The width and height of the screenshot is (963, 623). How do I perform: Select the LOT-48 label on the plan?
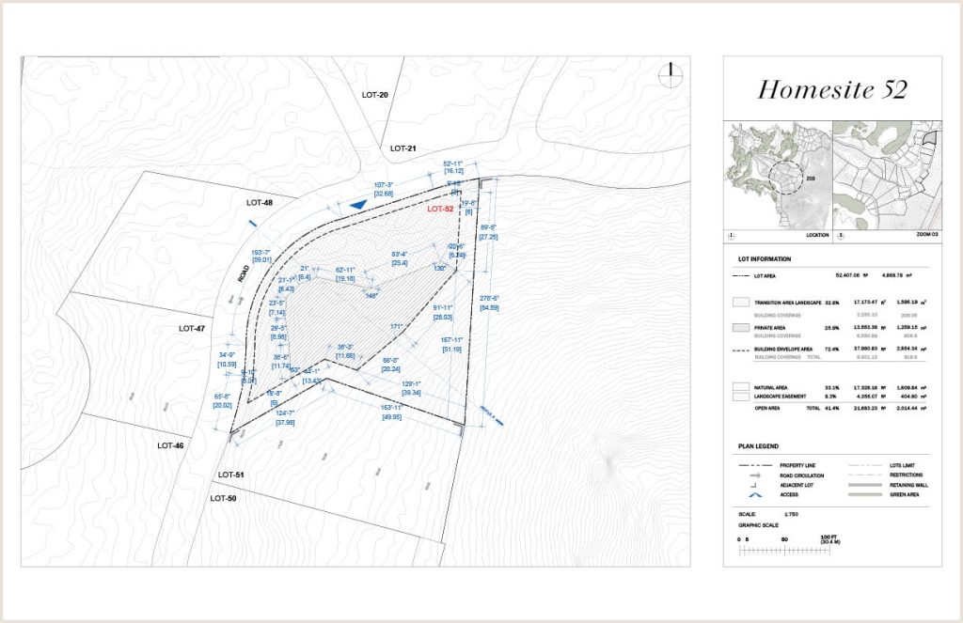[x=259, y=202]
